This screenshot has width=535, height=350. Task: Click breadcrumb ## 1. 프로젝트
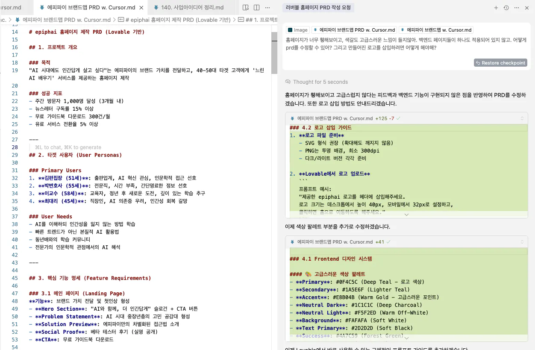tap(261, 20)
